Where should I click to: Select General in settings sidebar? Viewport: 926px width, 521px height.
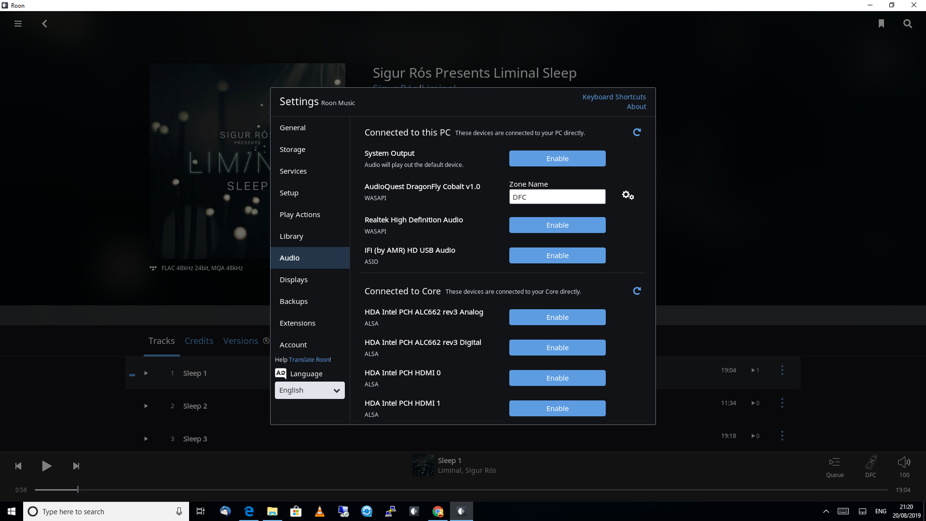pos(310,128)
